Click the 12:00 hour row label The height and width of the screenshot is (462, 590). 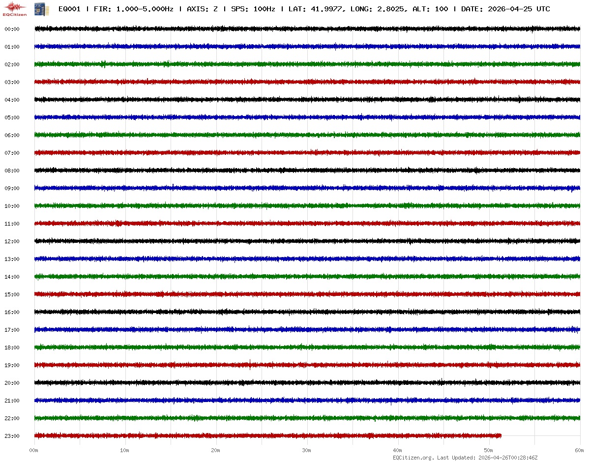tap(12, 241)
